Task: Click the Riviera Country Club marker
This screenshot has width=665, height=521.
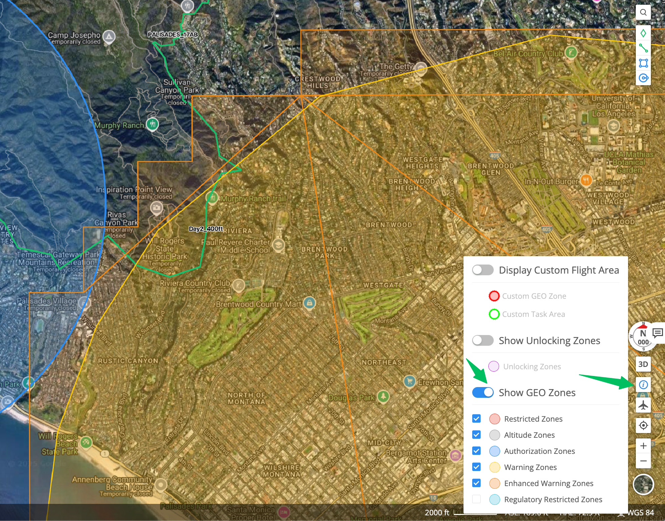Action: tap(238, 286)
